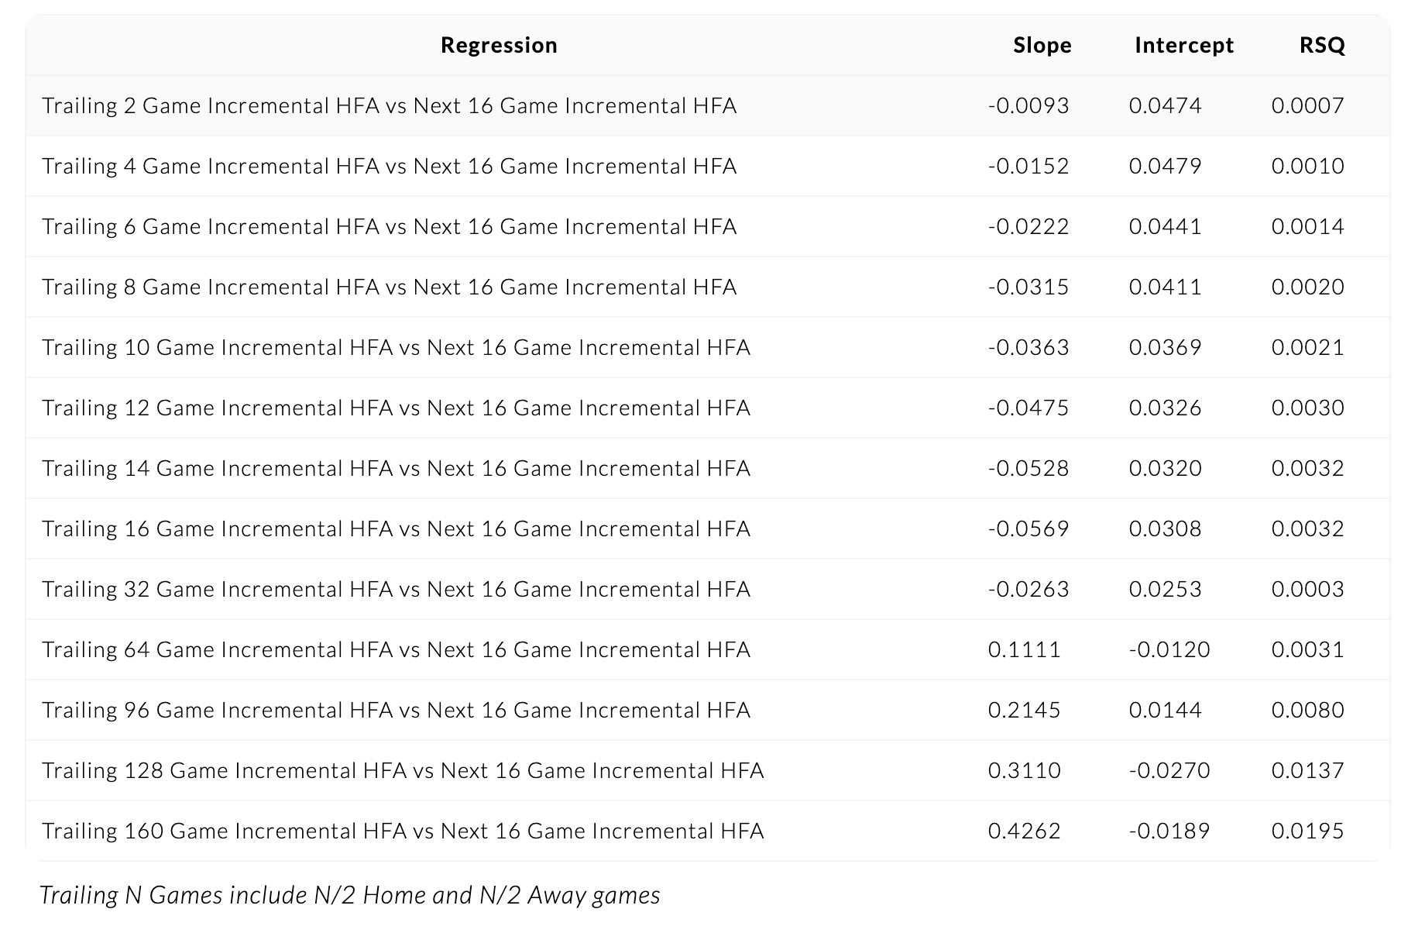Click the italic Trailing N Games footnote

tap(349, 895)
